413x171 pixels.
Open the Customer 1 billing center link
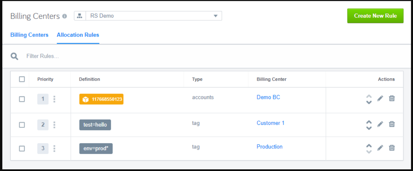click(270, 123)
